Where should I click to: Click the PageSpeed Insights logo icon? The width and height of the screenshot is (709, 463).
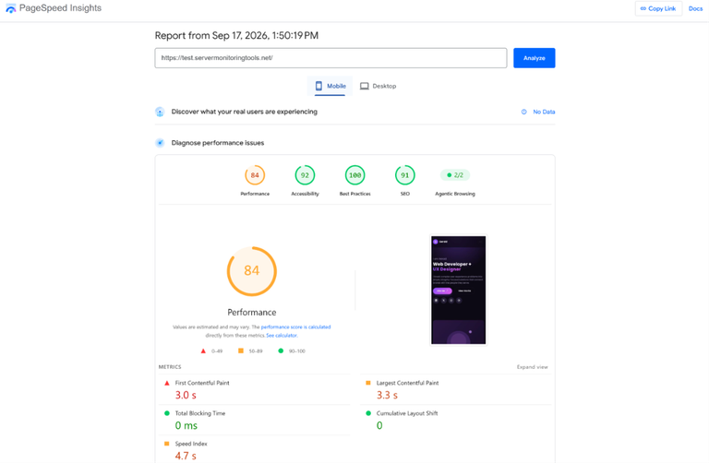tap(10, 8)
